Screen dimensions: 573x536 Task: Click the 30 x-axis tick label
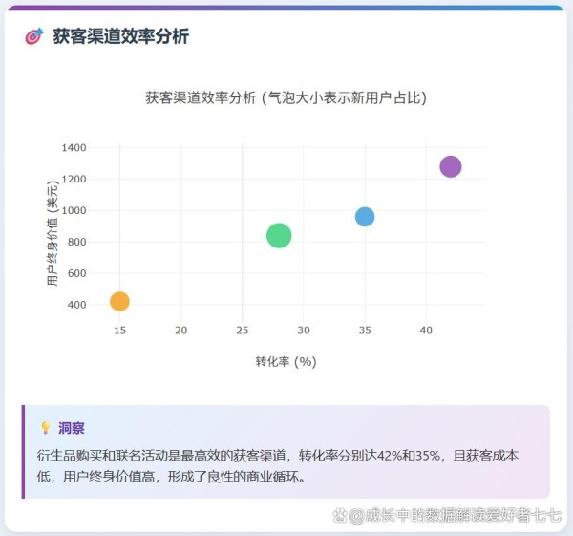point(304,330)
